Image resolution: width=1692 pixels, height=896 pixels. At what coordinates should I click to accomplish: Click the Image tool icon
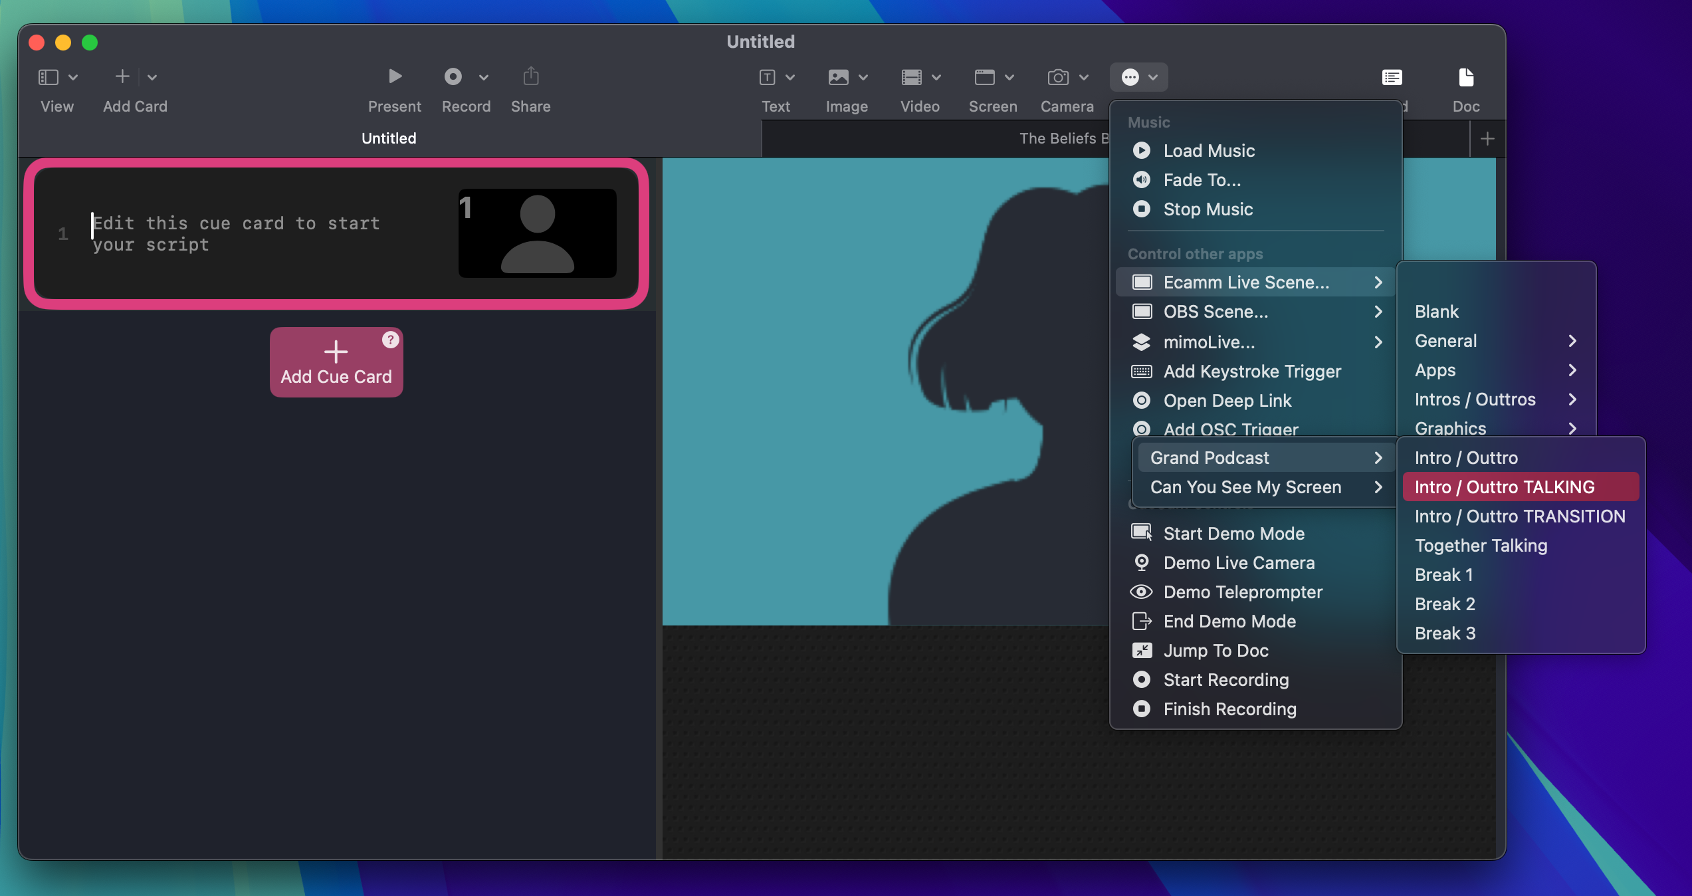(x=839, y=77)
